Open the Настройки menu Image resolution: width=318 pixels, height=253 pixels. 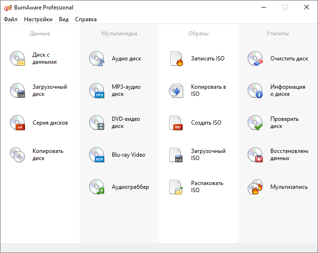38,19
